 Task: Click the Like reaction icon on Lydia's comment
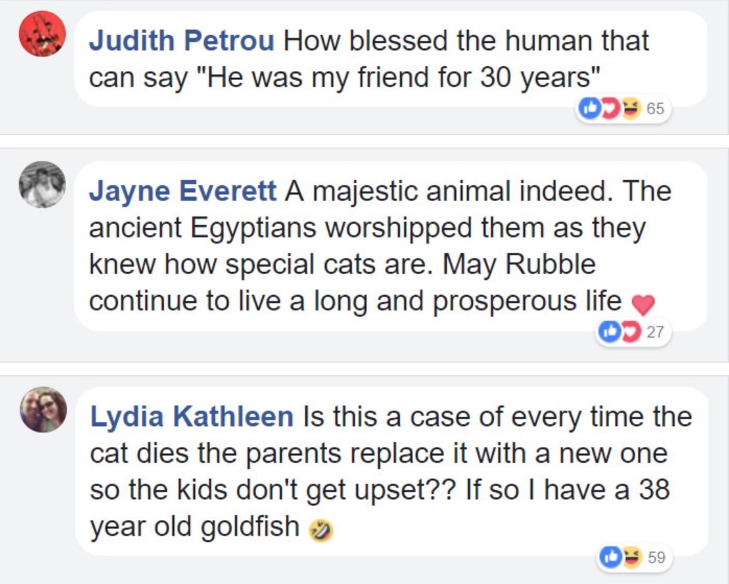click(610, 557)
